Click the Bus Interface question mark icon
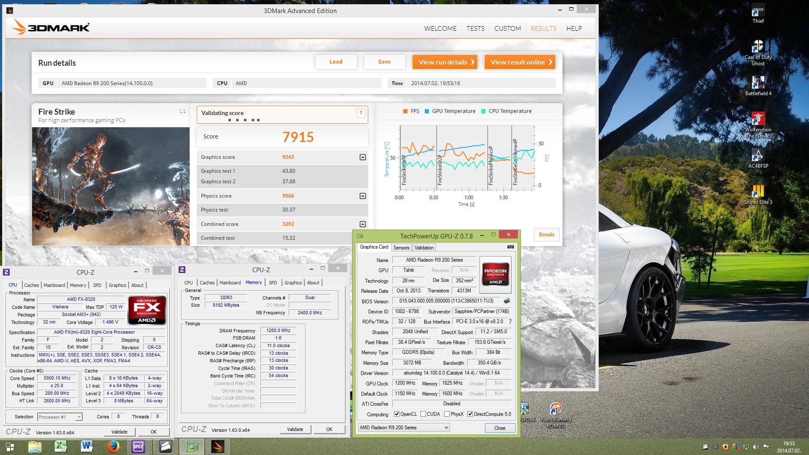Viewport: 809px width, 455px height. (510, 321)
